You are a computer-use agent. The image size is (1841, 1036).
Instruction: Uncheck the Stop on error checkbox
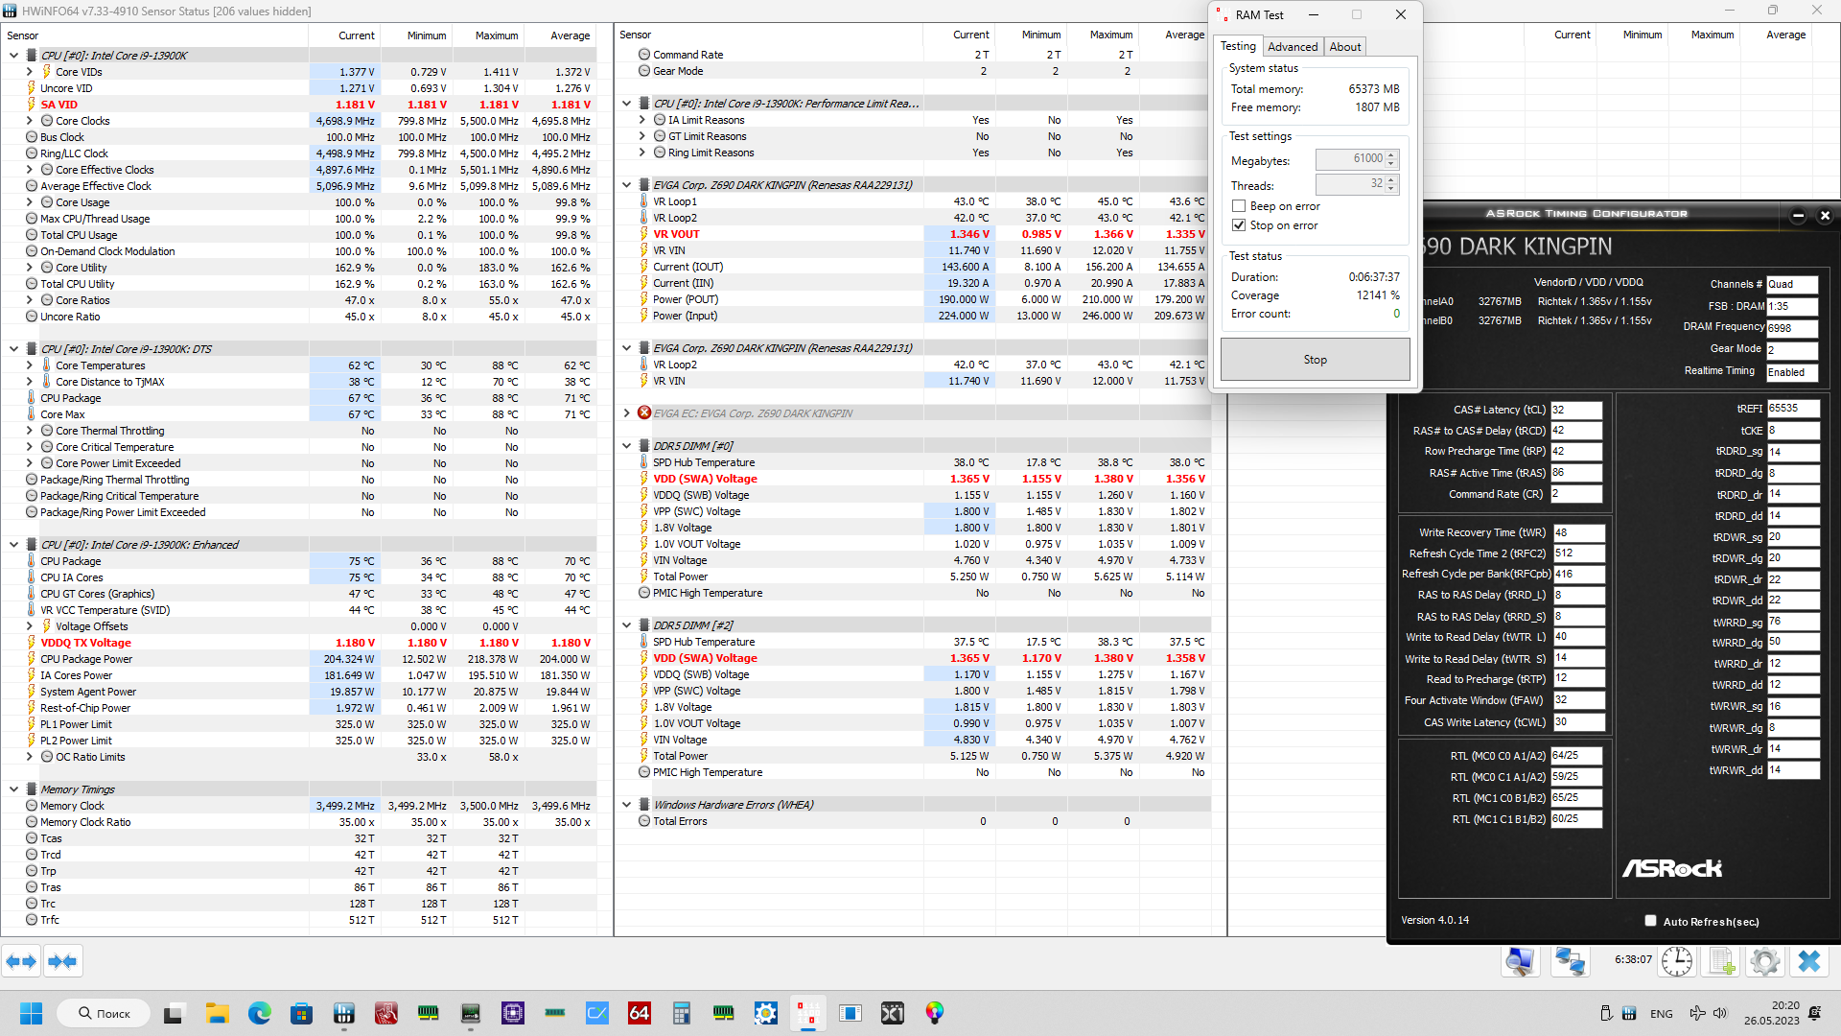(1239, 225)
